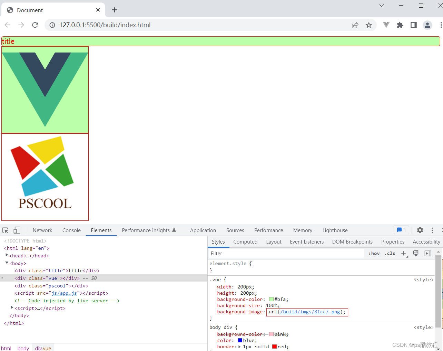This screenshot has width=443, height=351.
Task: Open /build/imgs/81cc7.png image link
Action: coord(310,312)
